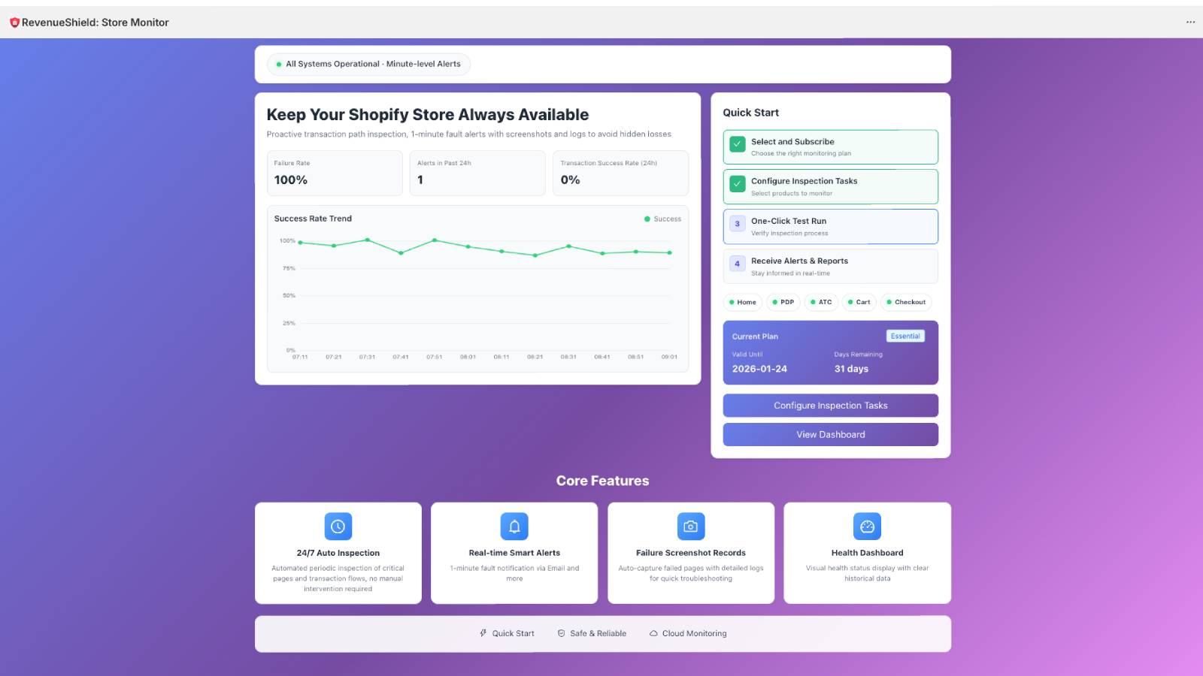Click the Failure Screenshot Records camera icon
This screenshot has height=676, width=1203.
[691, 527]
